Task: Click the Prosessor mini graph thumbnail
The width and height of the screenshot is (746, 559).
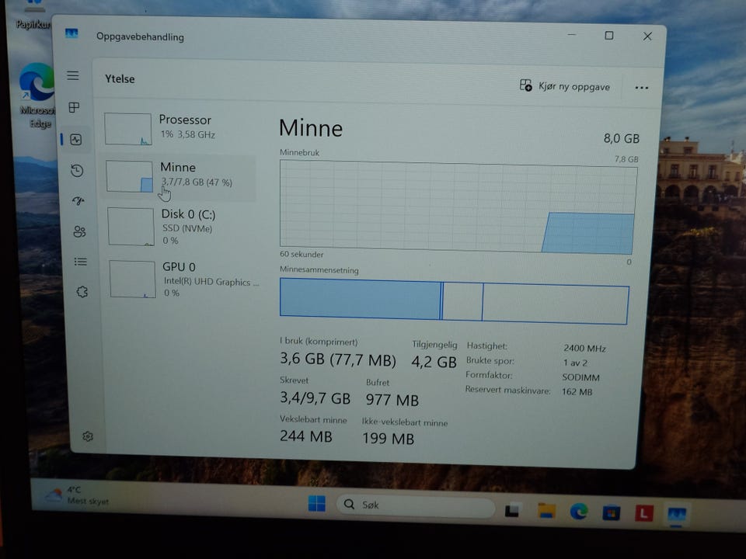Action: 128,128
